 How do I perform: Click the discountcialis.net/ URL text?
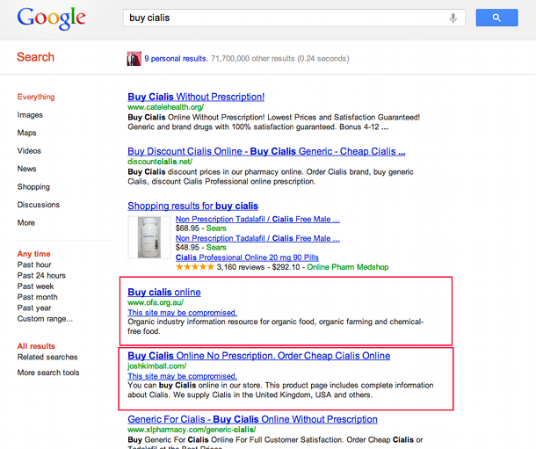160,162
